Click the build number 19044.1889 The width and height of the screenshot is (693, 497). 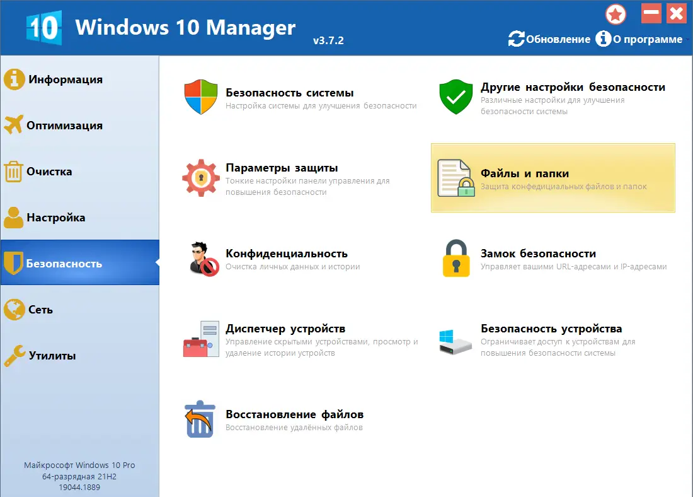79,488
